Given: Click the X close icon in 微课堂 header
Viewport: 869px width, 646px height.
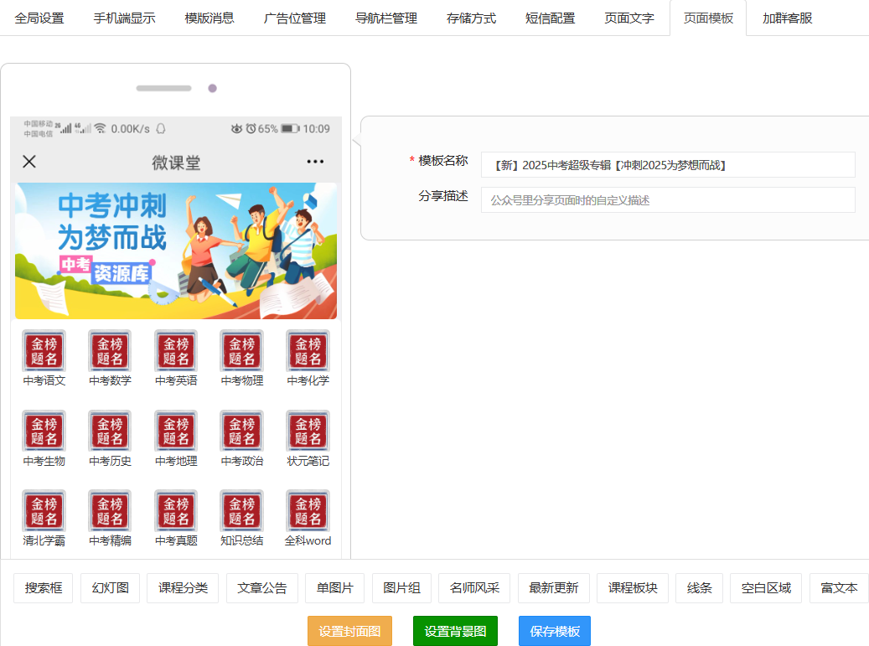Looking at the screenshot, I should click(29, 162).
